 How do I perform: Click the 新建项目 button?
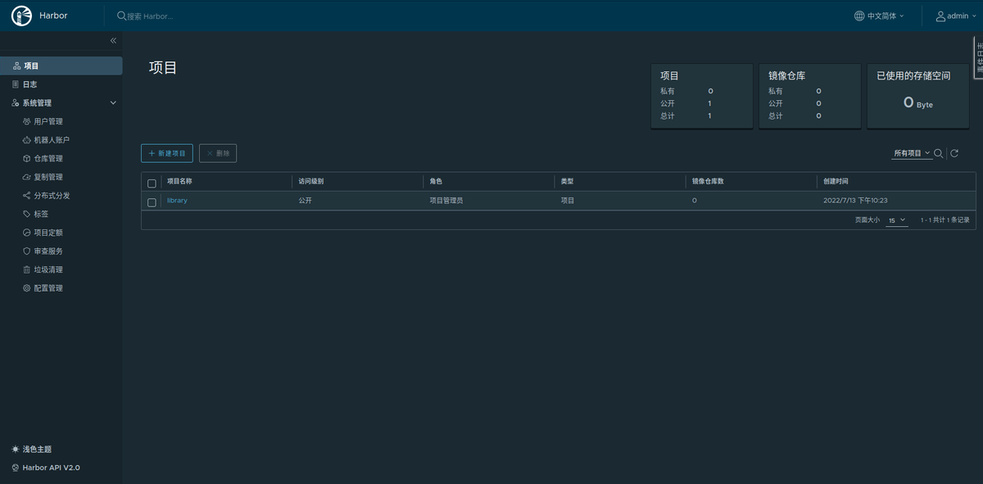tap(167, 153)
